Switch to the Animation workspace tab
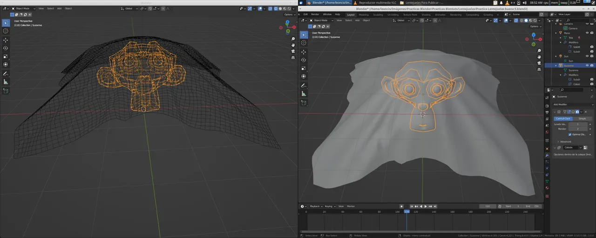The width and height of the screenshot is (596, 238). pos(440,14)
